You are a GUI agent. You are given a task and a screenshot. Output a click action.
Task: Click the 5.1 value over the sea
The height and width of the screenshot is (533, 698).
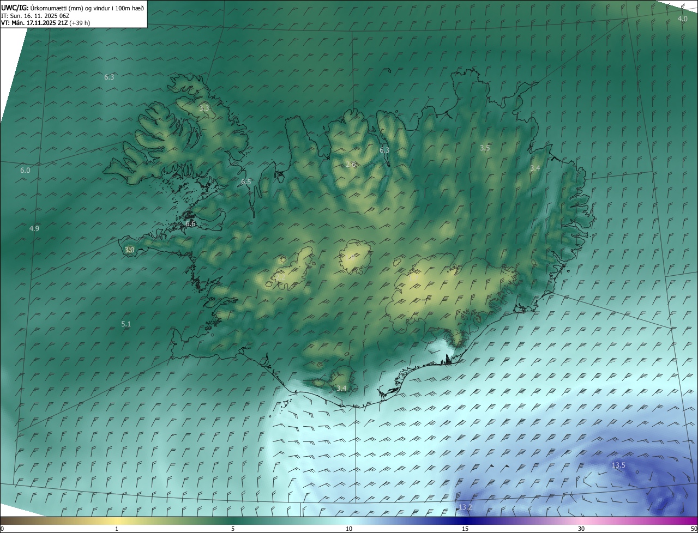[126, 324]
